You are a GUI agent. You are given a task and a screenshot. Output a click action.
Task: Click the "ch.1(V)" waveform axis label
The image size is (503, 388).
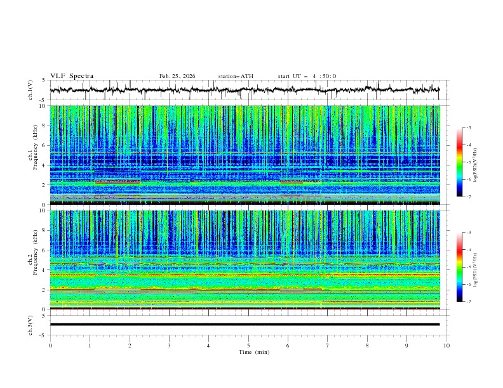30,90
